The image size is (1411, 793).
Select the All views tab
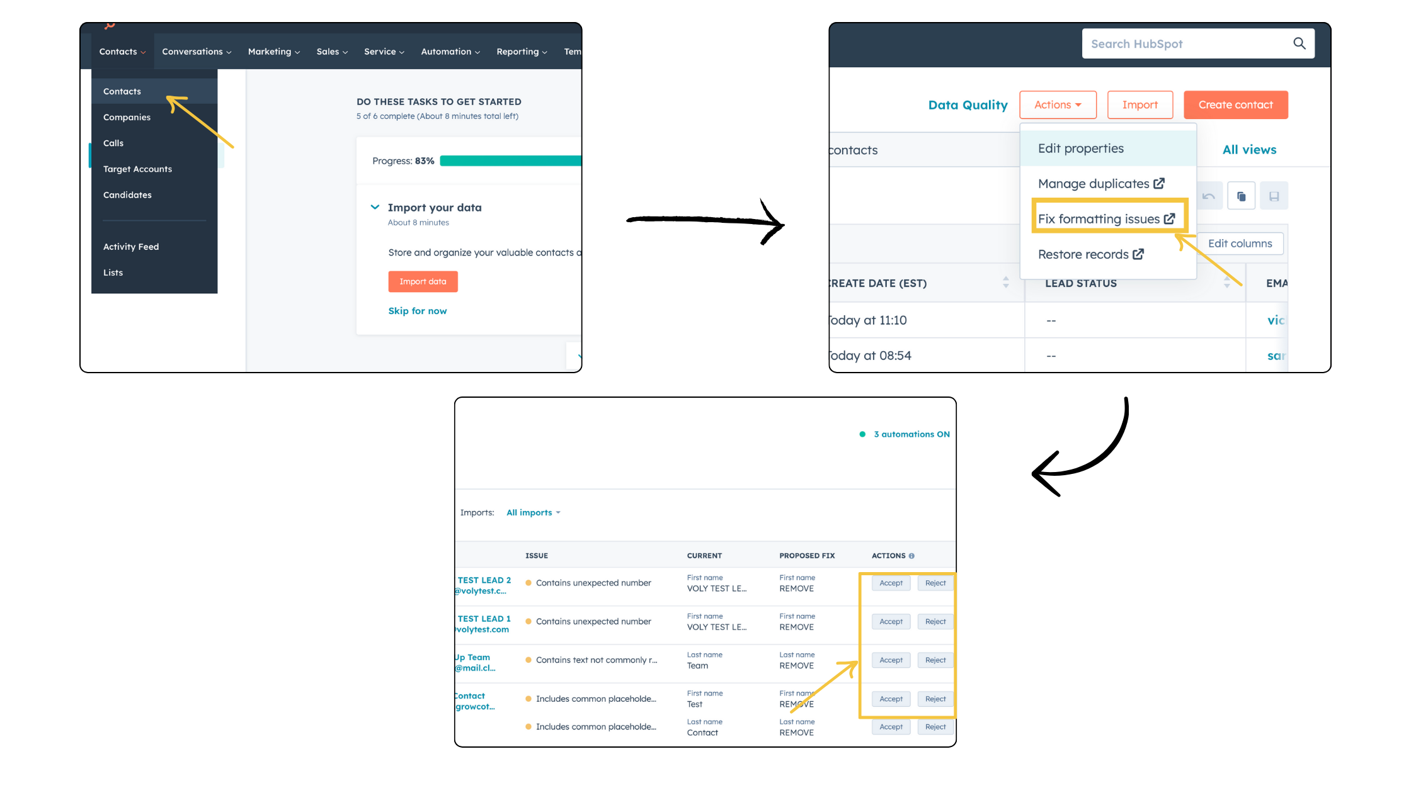tap(1250, 149)
